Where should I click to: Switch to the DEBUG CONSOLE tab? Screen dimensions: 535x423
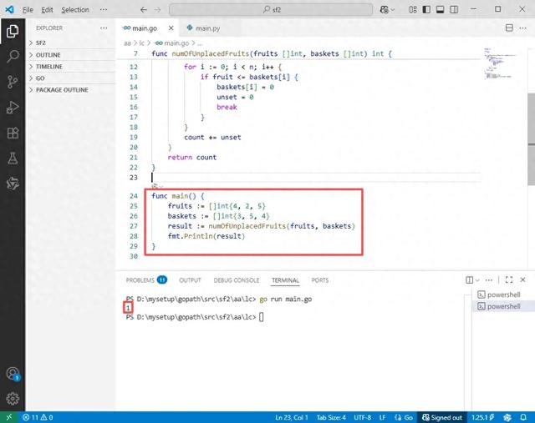[x=237, y=280]
